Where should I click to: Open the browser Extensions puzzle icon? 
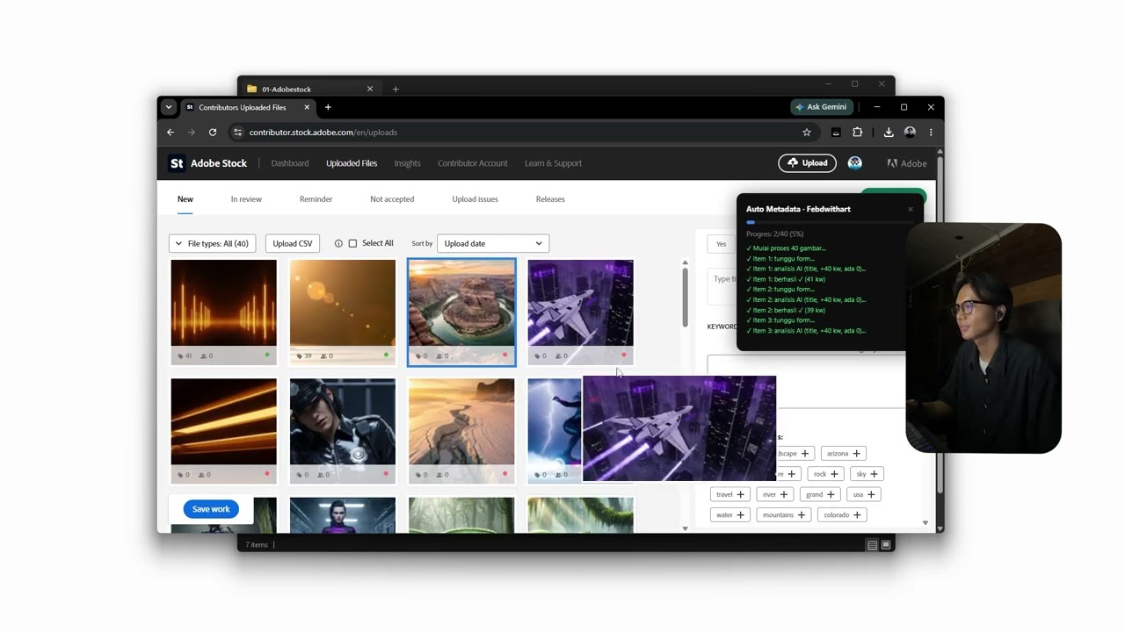(858, 133)
